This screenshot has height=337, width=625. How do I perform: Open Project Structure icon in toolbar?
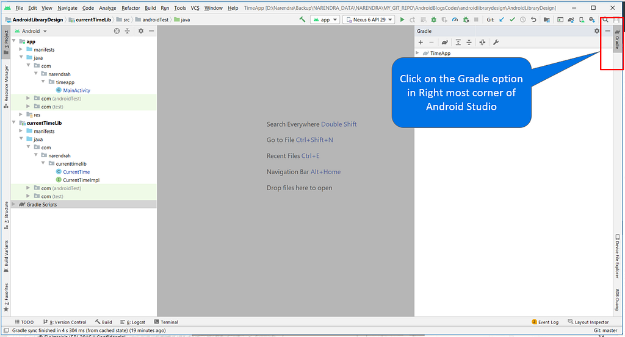546,20
